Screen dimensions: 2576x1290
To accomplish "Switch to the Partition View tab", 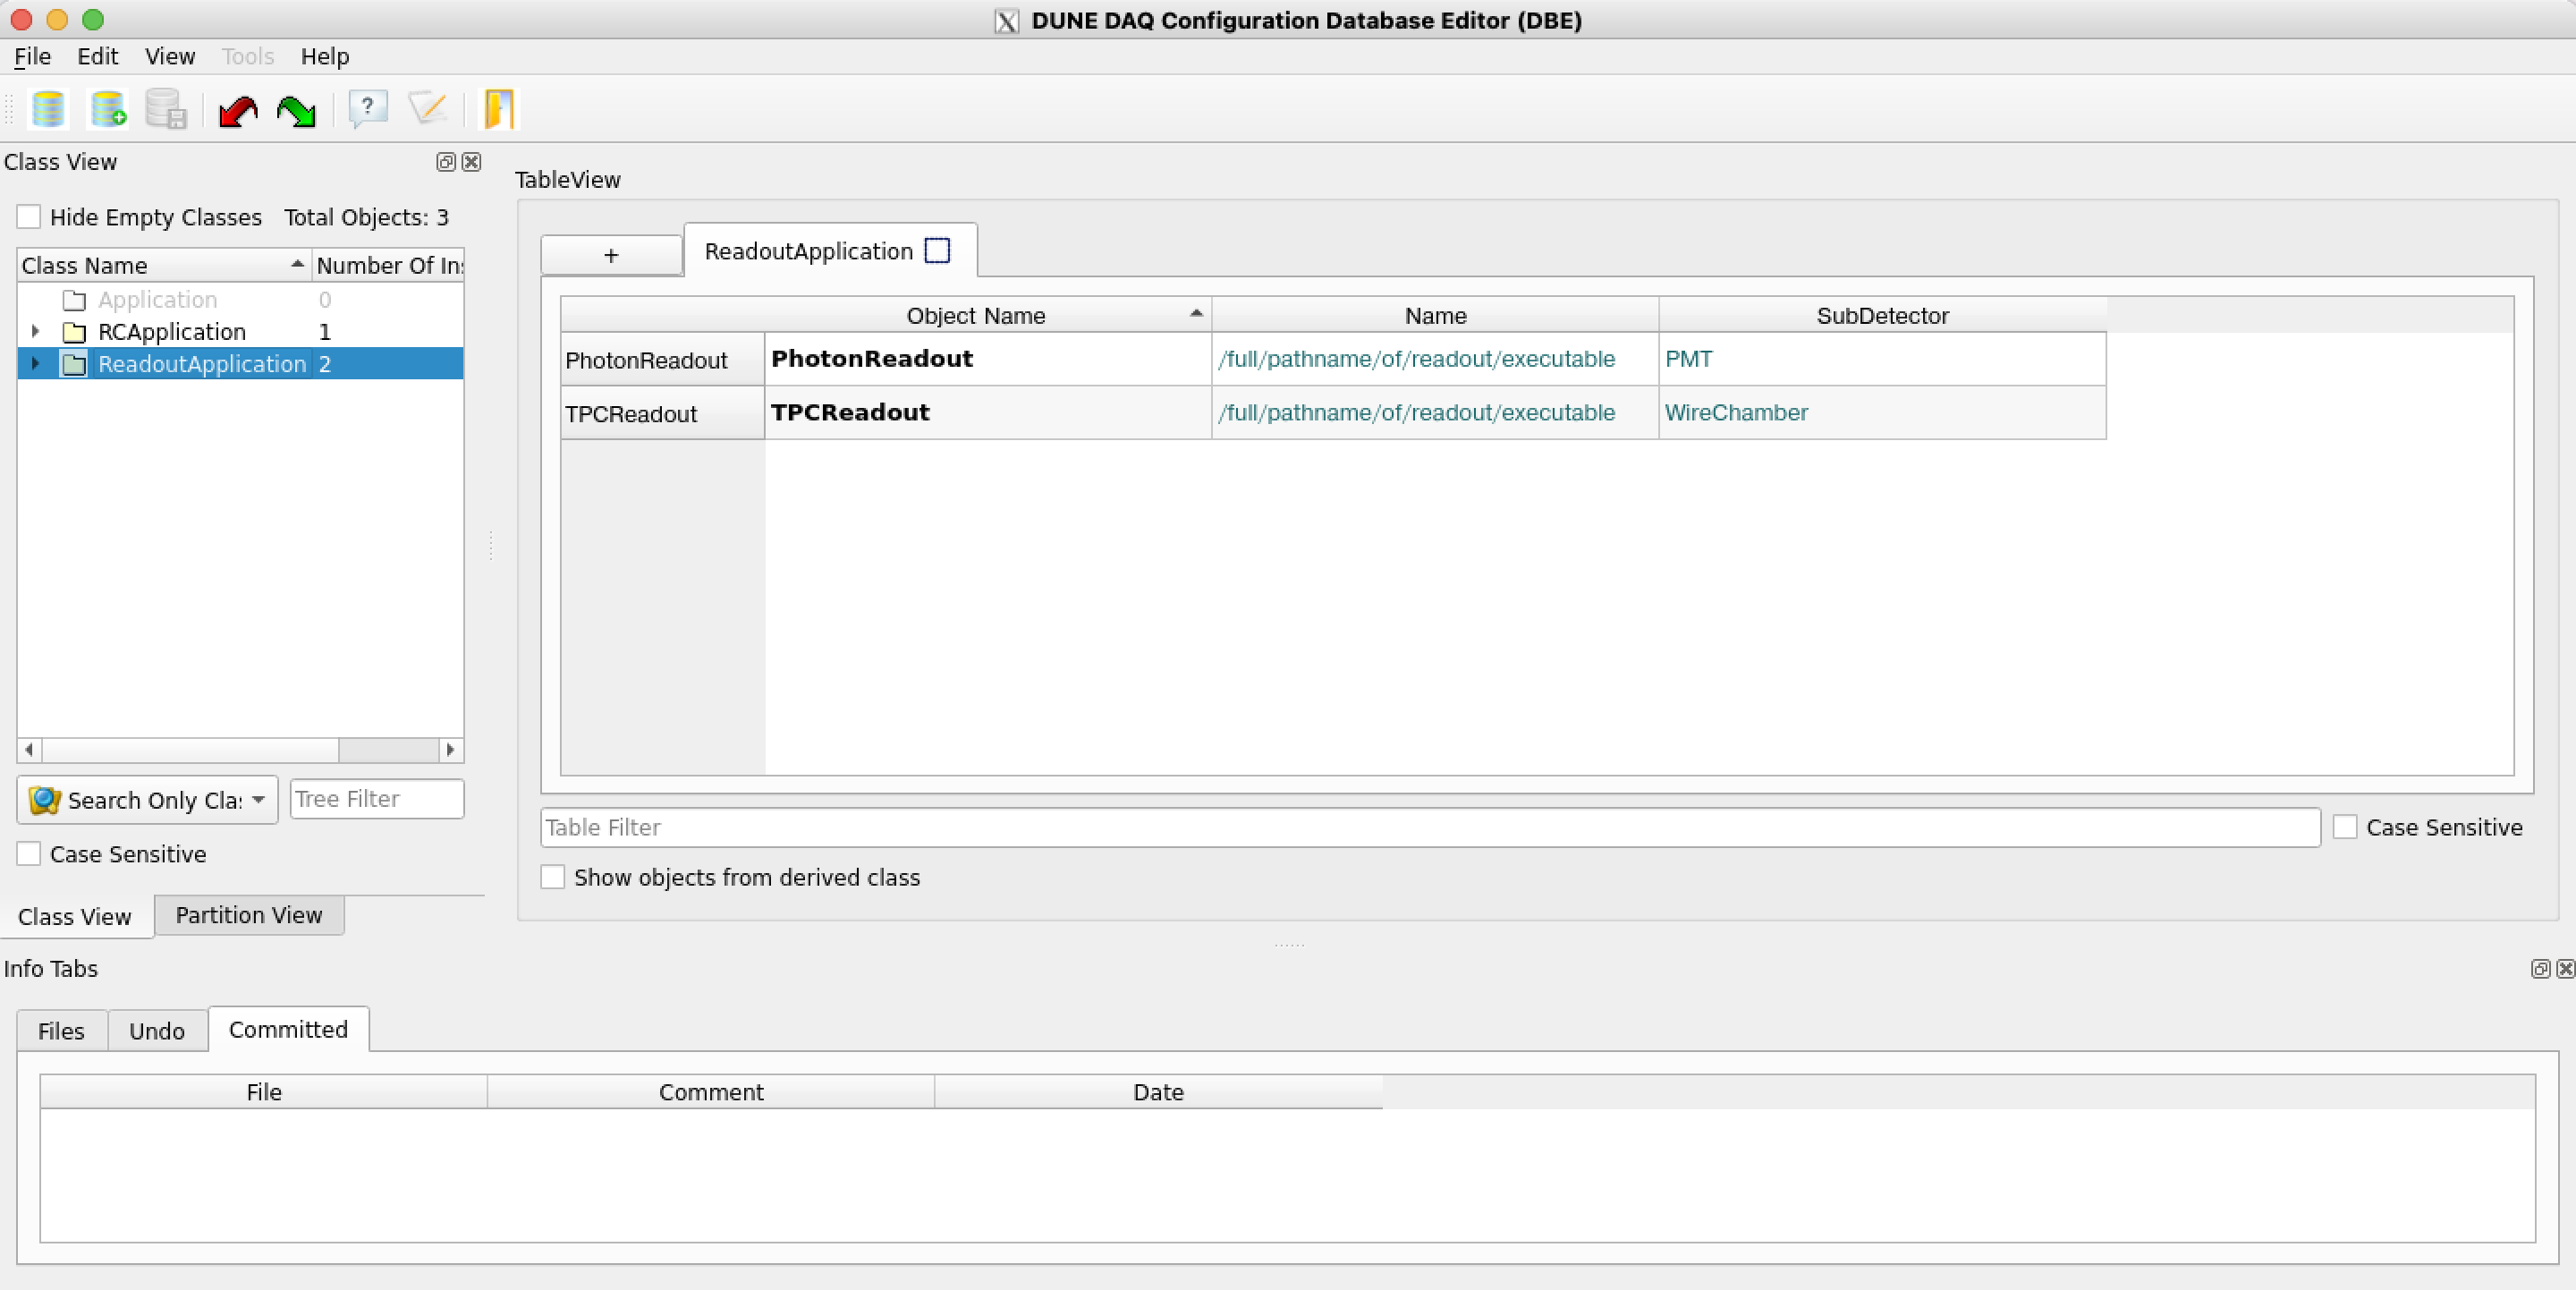I will coord(249,915).
